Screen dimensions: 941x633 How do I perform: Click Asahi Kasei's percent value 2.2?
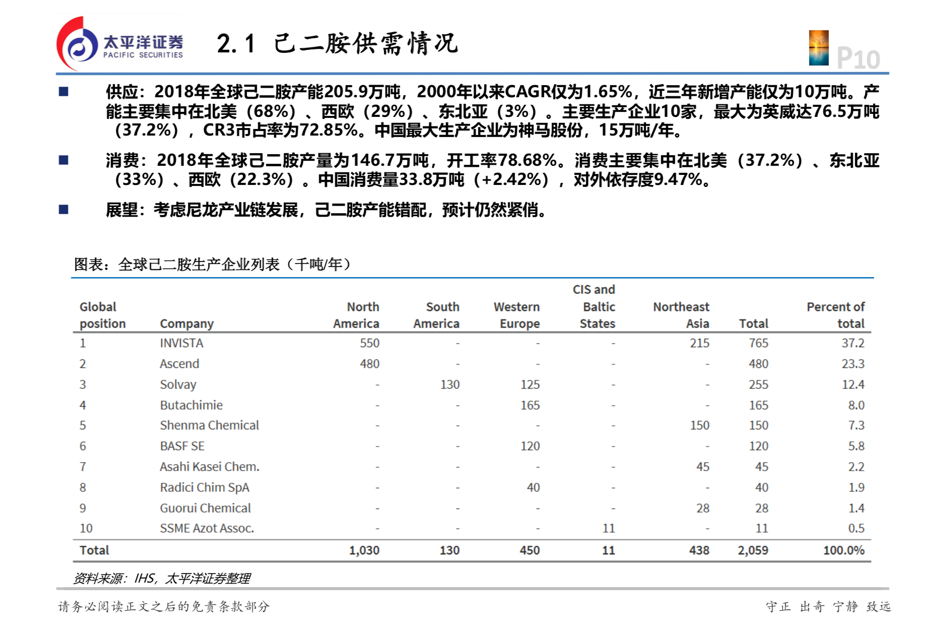856,467
